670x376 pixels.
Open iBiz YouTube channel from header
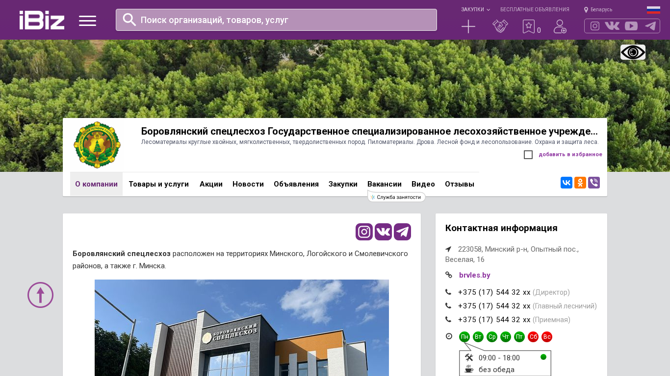631,26
